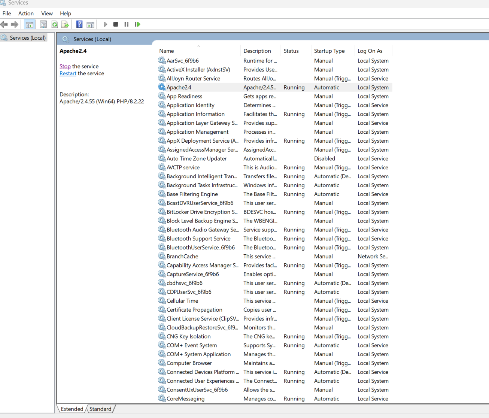Click gear icon of Certificate Propagation

tap(162, 309)
